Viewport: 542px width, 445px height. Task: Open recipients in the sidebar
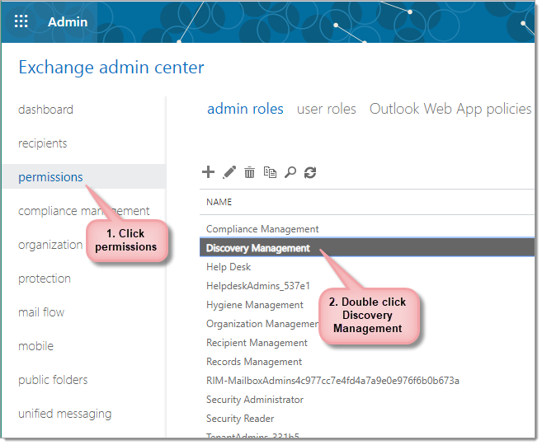tap(43, 143)
